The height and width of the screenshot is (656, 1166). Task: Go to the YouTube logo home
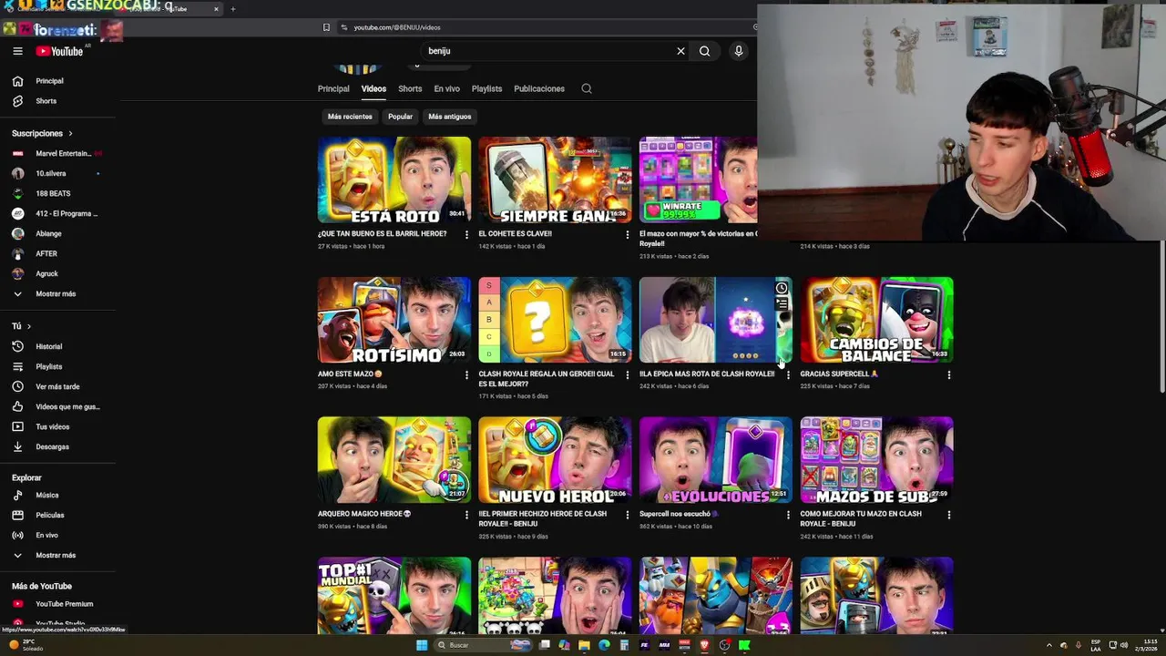pos(59,51)
